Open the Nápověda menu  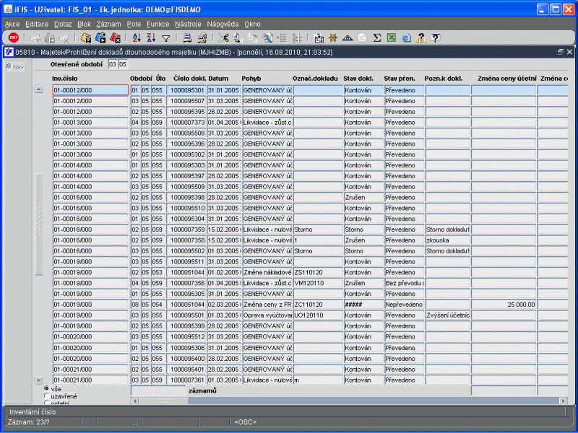pyautogui.click(x=223, y=24)
